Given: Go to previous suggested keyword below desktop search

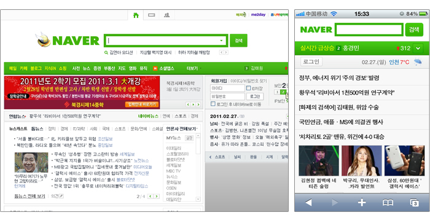Looking at the screenshot, I should coord(221,52).
